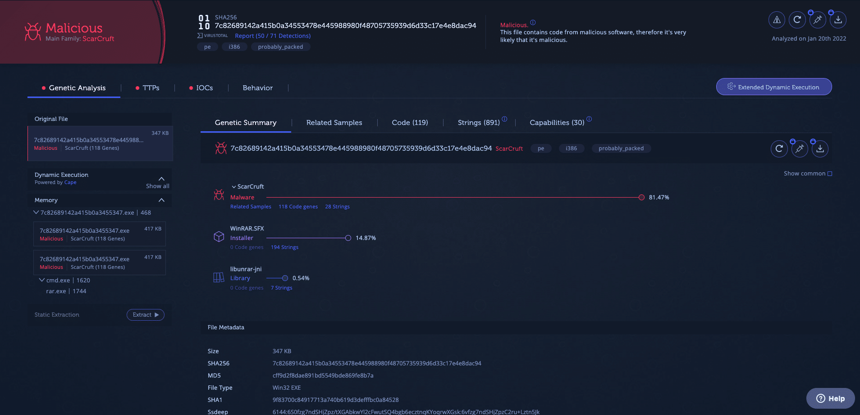
Task: Click the WinRAR.SFX installer package icon
Action: pos(219,236)
